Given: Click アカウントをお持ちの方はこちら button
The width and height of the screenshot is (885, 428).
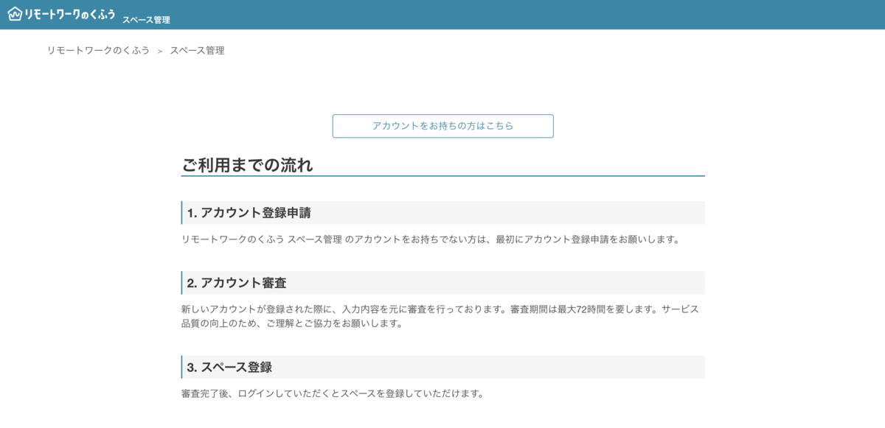Looking at the screenshot, I should [x=442, y=126].
